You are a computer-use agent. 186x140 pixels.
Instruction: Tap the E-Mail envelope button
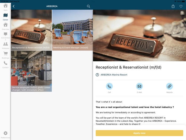tap(139, 86)
